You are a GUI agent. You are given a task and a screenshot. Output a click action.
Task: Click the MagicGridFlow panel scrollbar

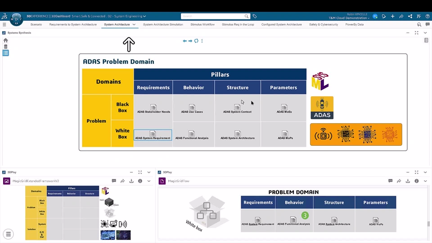click(428, 223)
